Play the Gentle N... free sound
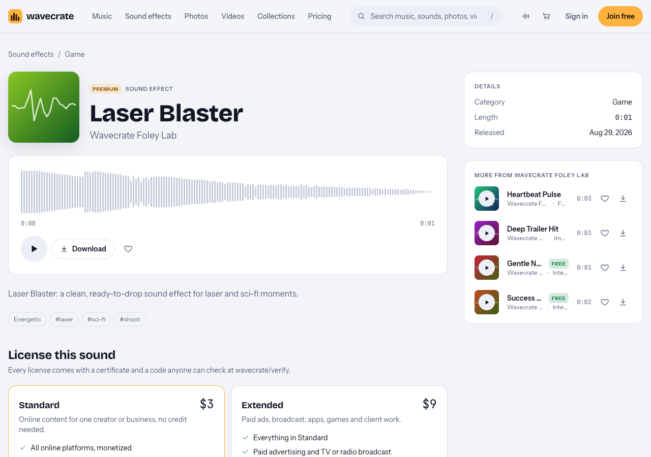Image resolution: width=651 pixels, height=457 pixels. pos(487,268)
